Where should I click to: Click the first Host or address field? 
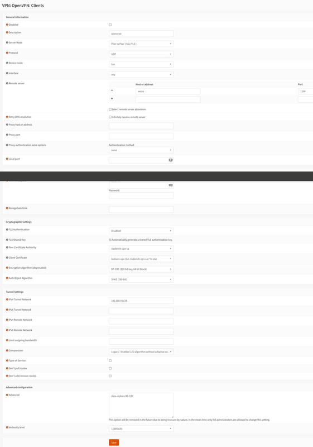[168, 91]
